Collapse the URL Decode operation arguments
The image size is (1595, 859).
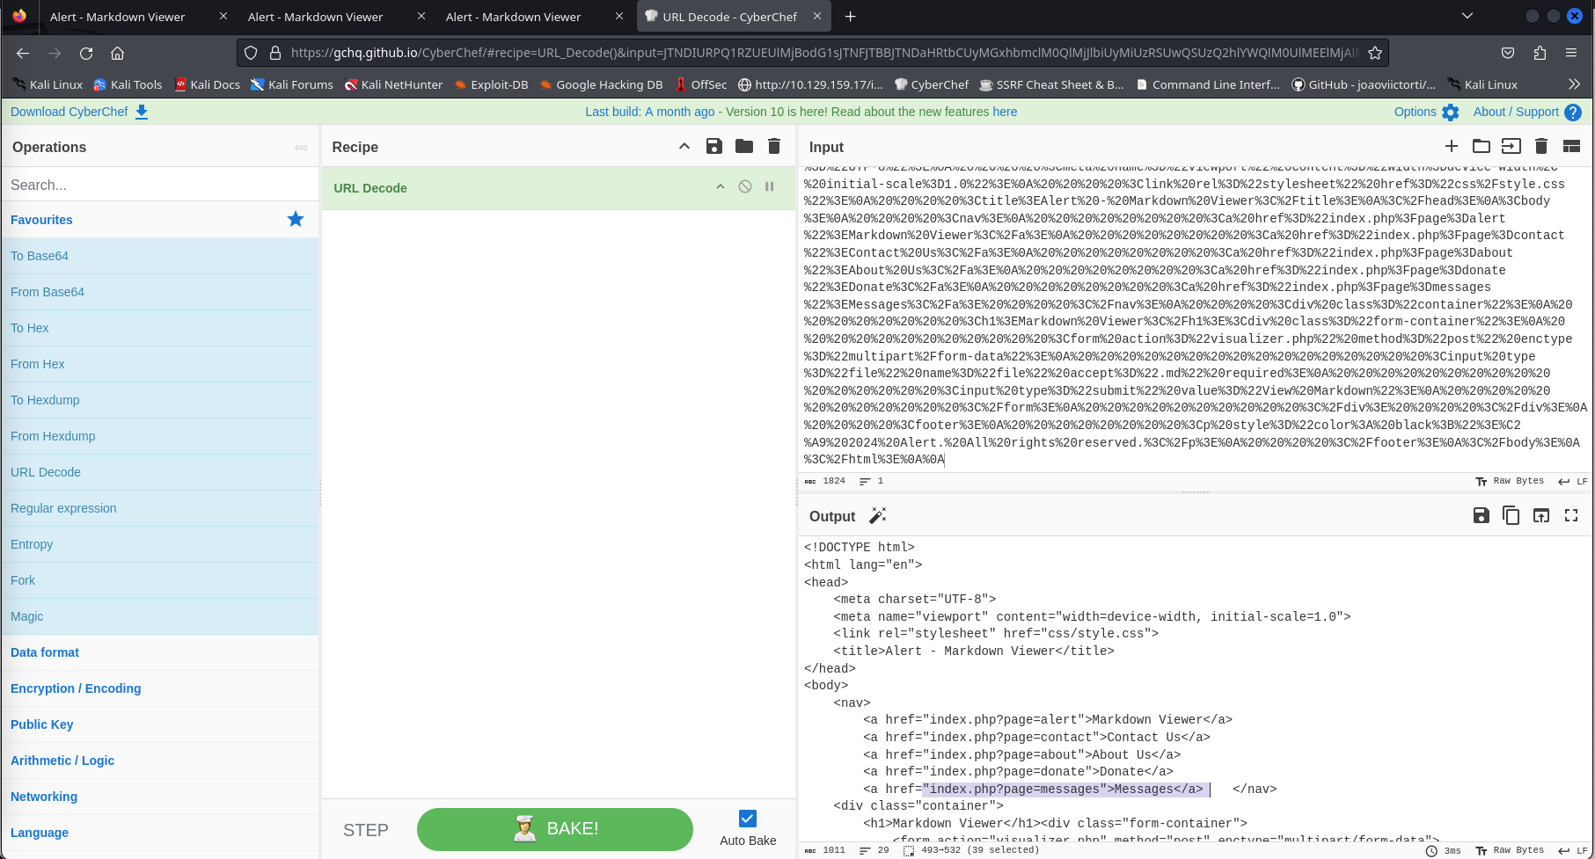pyautogui.click(x=721, y=186)
